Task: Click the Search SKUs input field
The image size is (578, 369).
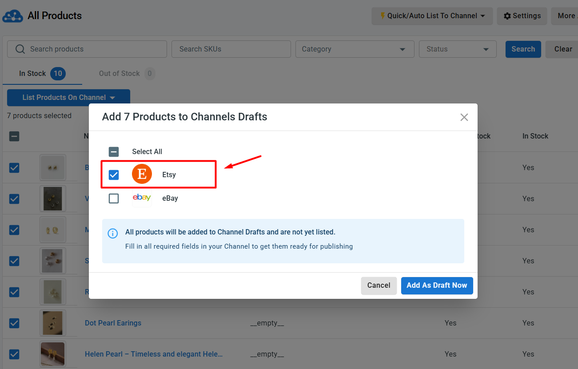Action: point(231,49)
